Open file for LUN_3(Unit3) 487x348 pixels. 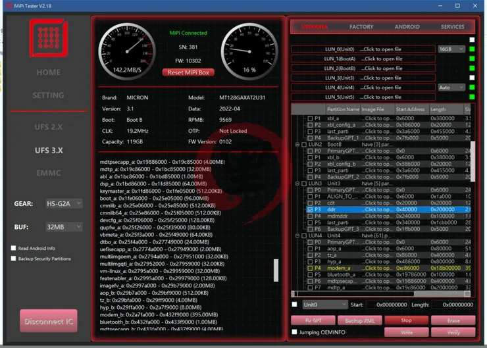(363, 78)
